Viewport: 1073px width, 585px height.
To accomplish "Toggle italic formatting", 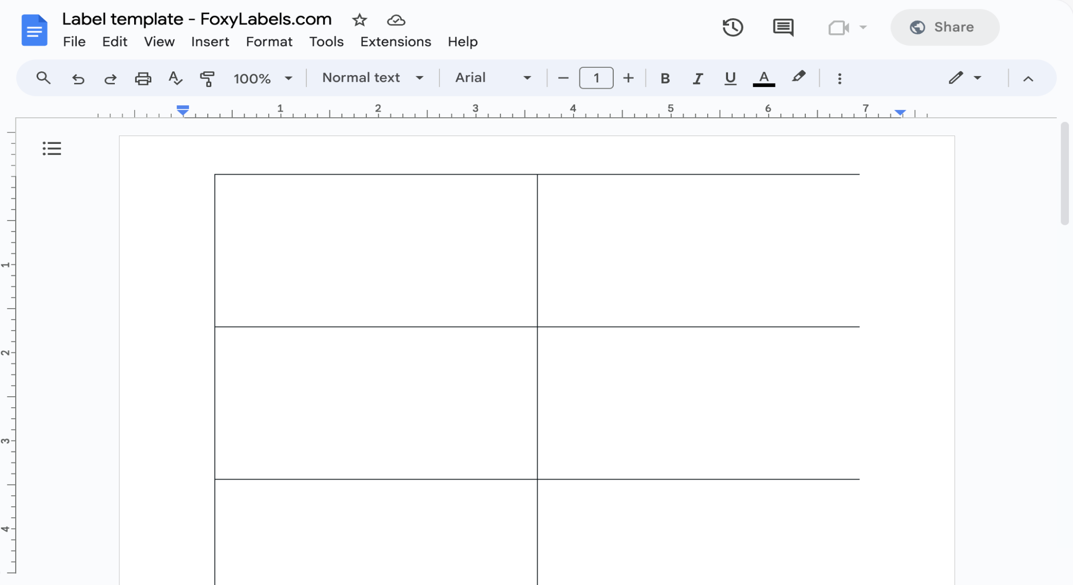I will coord(698,78).
